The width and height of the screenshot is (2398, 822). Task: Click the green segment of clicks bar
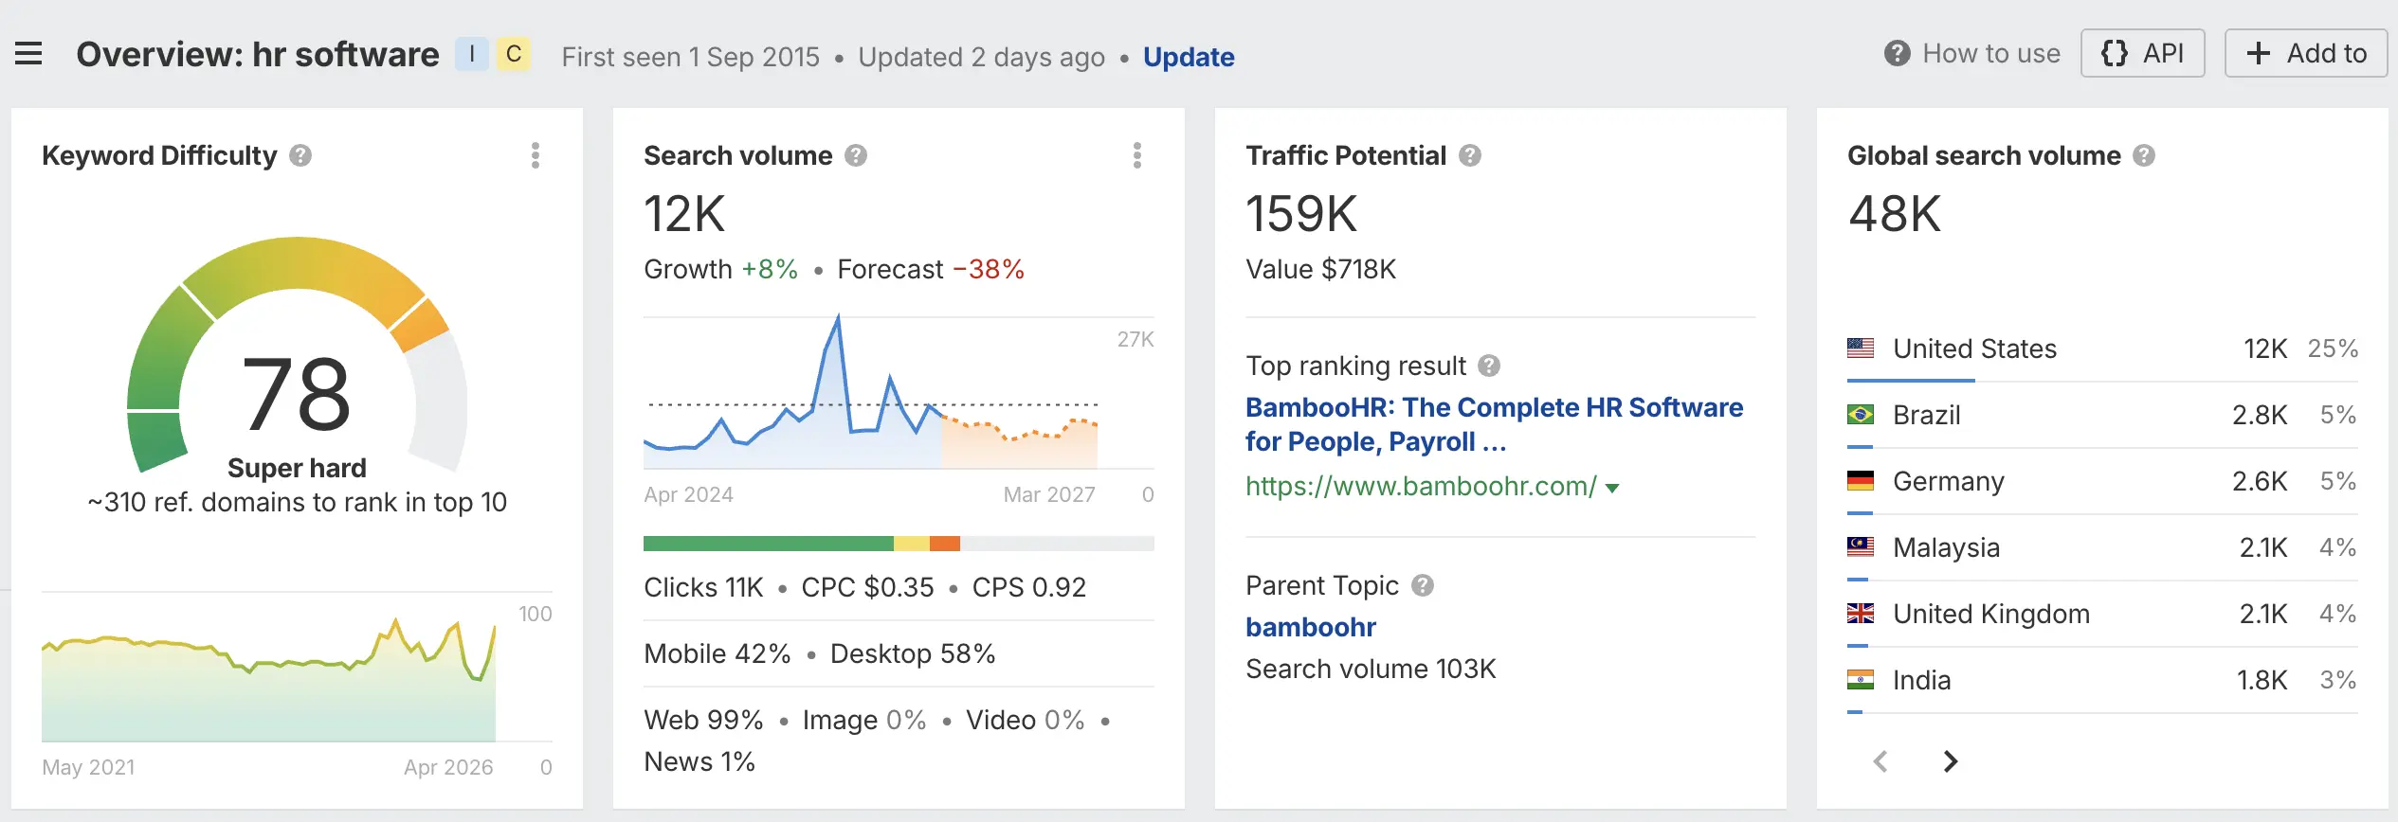tap(768, 544)
